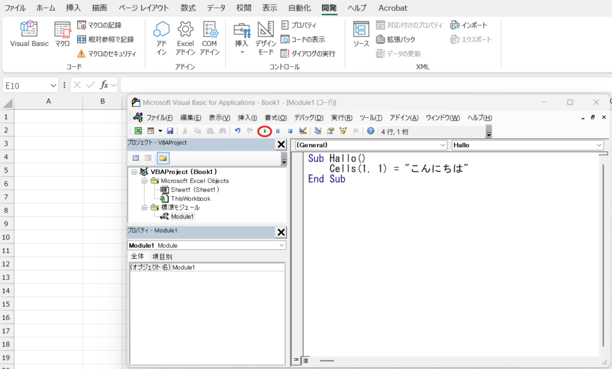
Task: Click Insert UserForm icon in VBA toolbar
Action: point(151,131)
